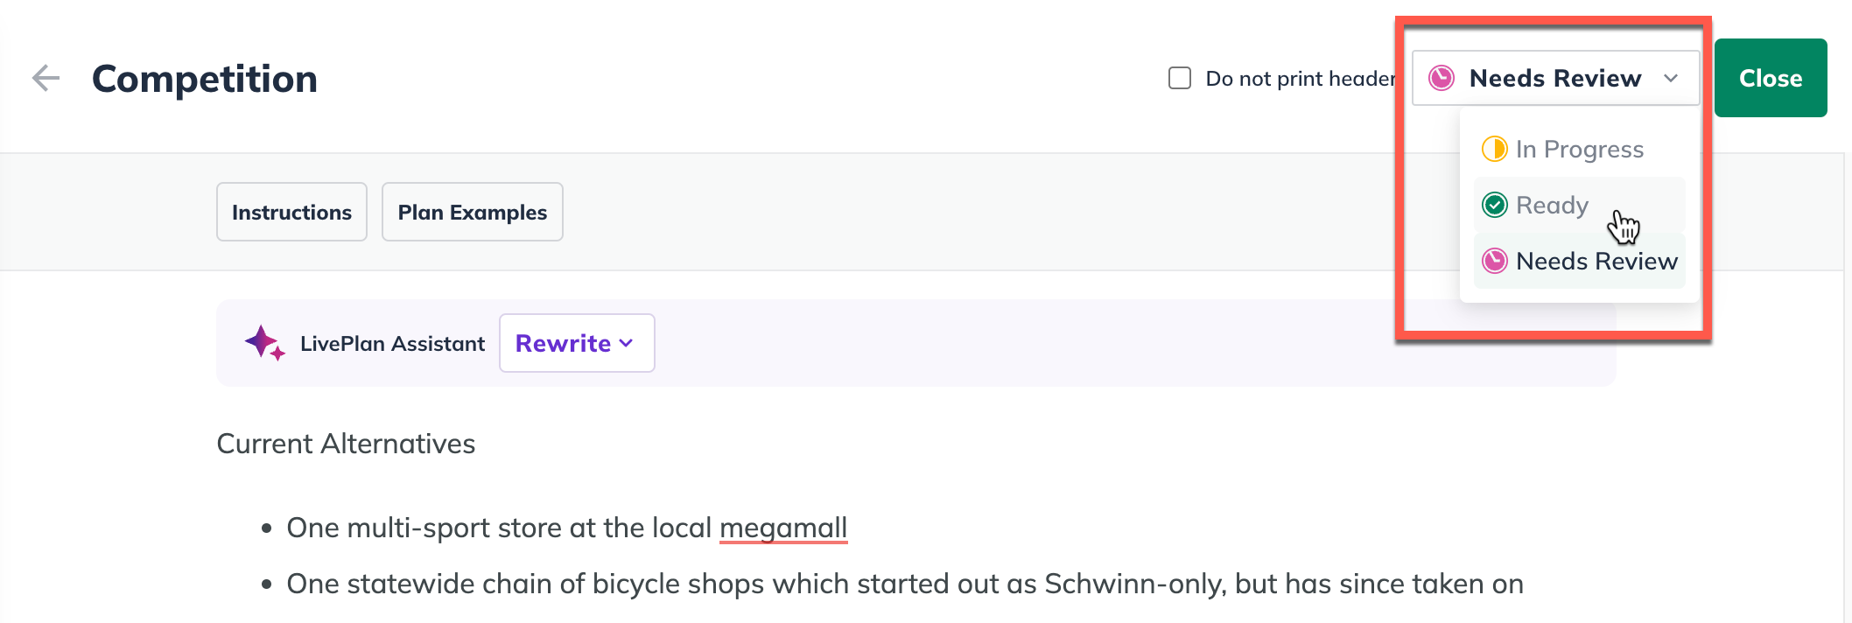Click the Rewrite chevron arrow
Image resolution: width=1852 pixels, height=623 pixels.
pyautogui.click(x=627, y=344)
